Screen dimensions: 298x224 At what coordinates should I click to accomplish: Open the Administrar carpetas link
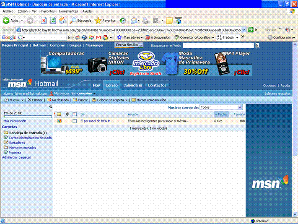[x=16, y=157]
